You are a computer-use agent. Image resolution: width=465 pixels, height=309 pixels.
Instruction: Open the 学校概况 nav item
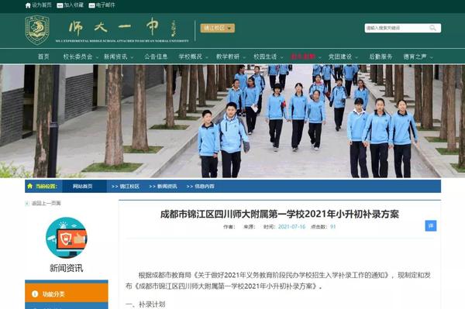tap(191, 57)
